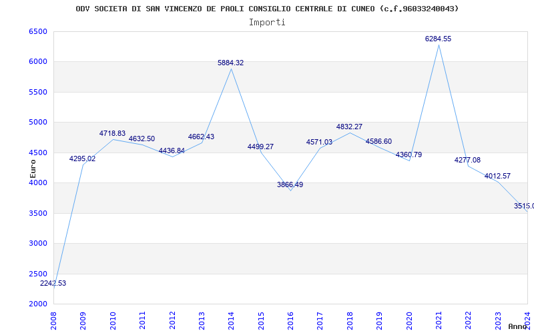Click x-axis year 2008

click(x=53, y=320)
